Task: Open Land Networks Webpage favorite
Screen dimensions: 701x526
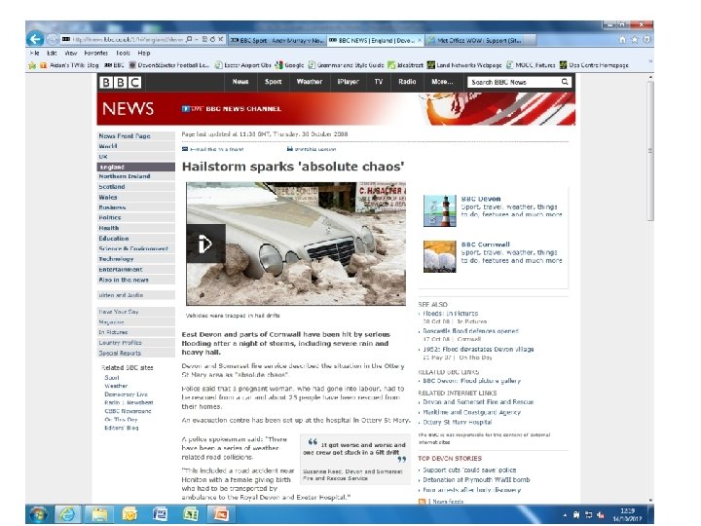Action: 464,65
